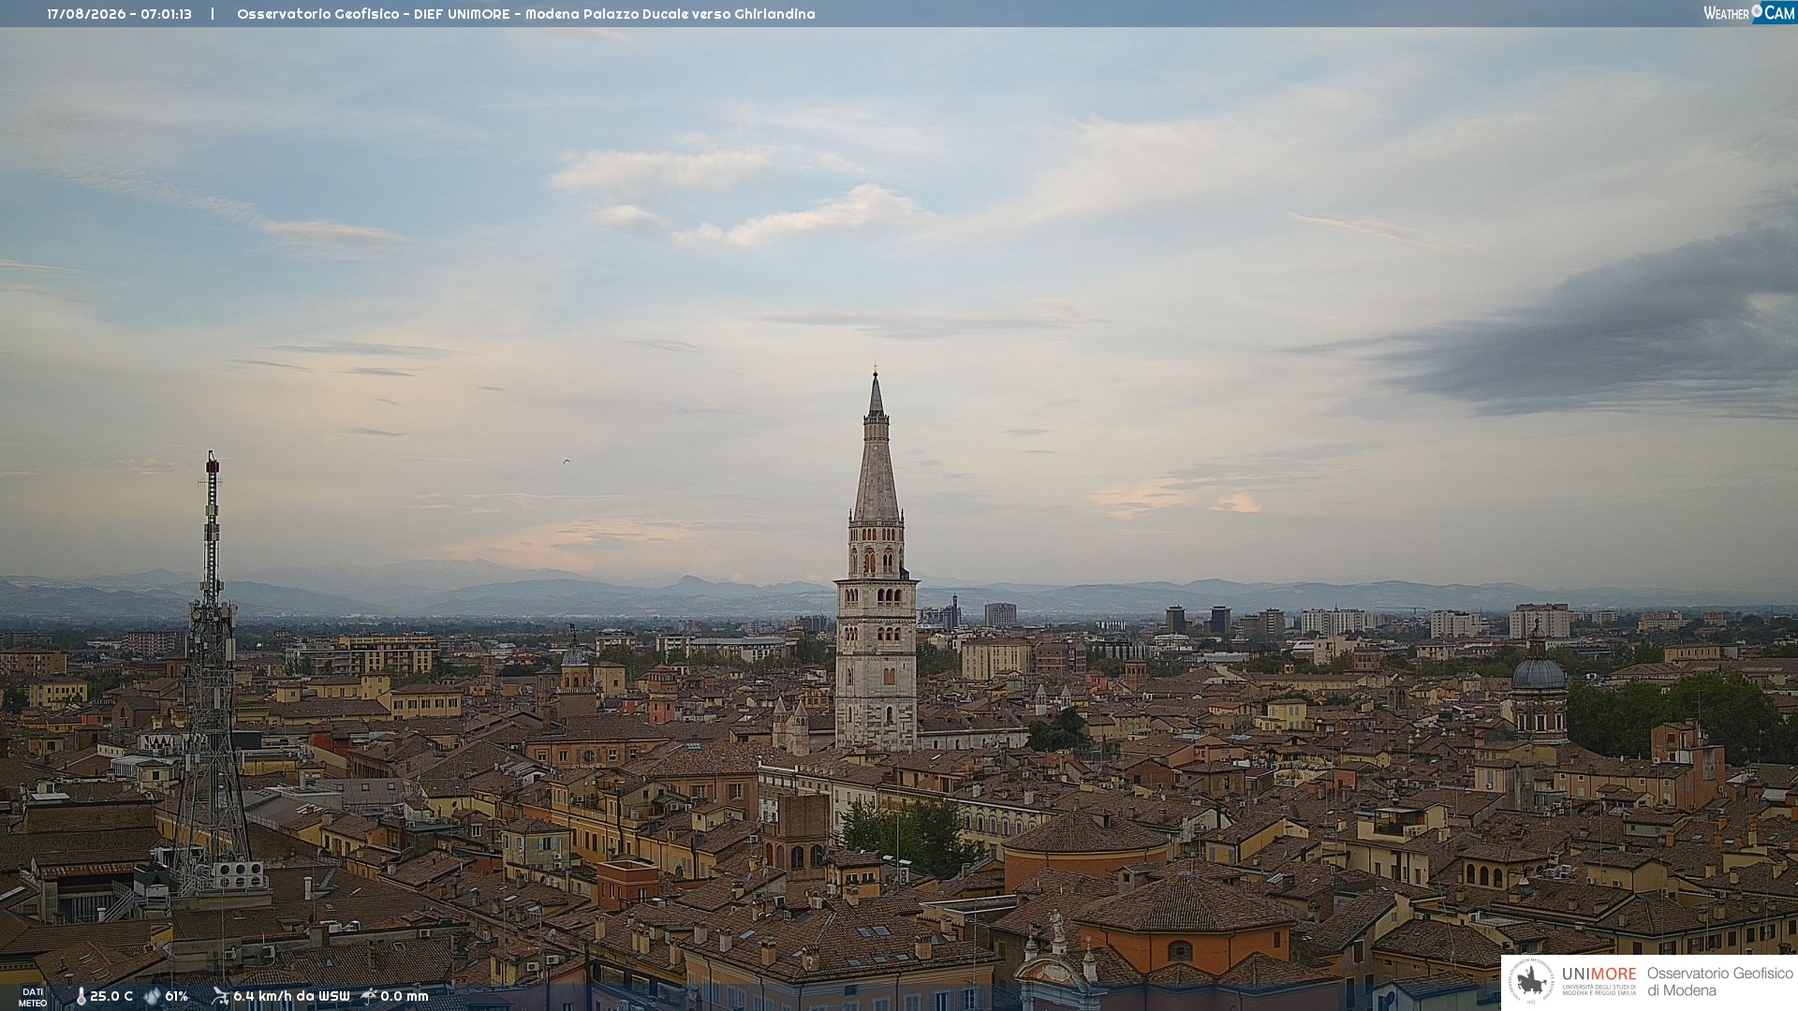Click the thermometer temperature icon
This screenshot has width=1798, height=1011.
pos(81,996)
